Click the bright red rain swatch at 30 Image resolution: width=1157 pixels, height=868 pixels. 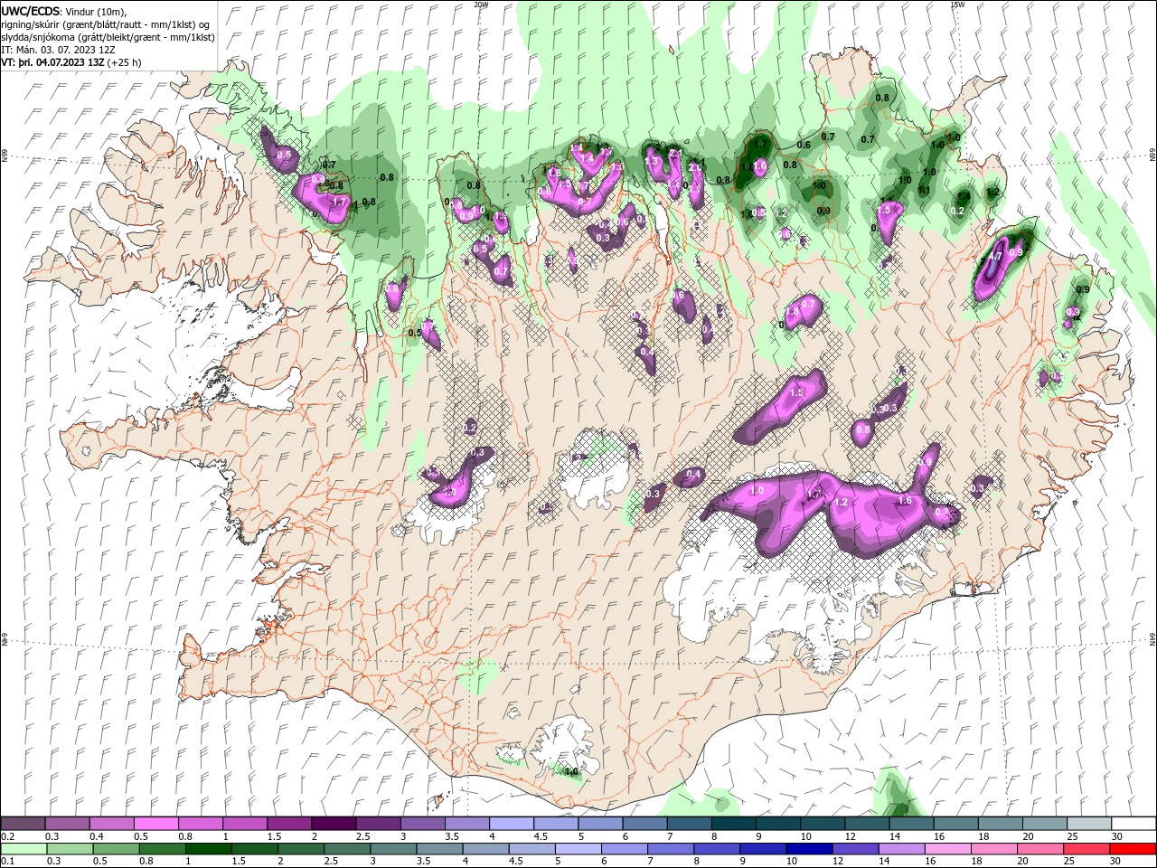point(1132,849)
